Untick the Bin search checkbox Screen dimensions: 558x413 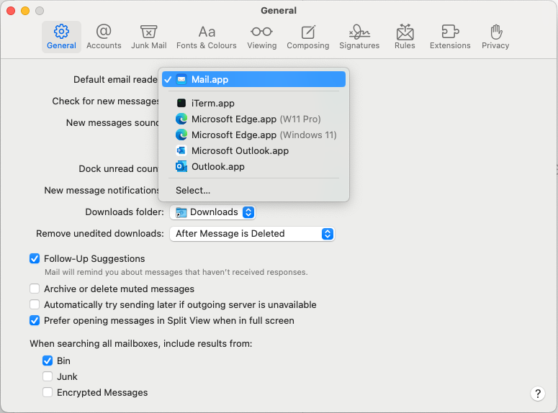tap(48, 360)
